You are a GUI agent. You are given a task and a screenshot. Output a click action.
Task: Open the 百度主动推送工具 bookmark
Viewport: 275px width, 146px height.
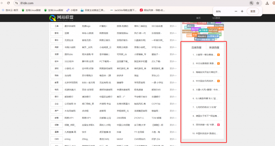(93, 10)
